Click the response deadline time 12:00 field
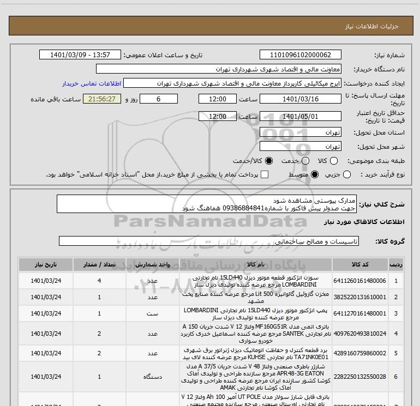 tap(218, 99)
